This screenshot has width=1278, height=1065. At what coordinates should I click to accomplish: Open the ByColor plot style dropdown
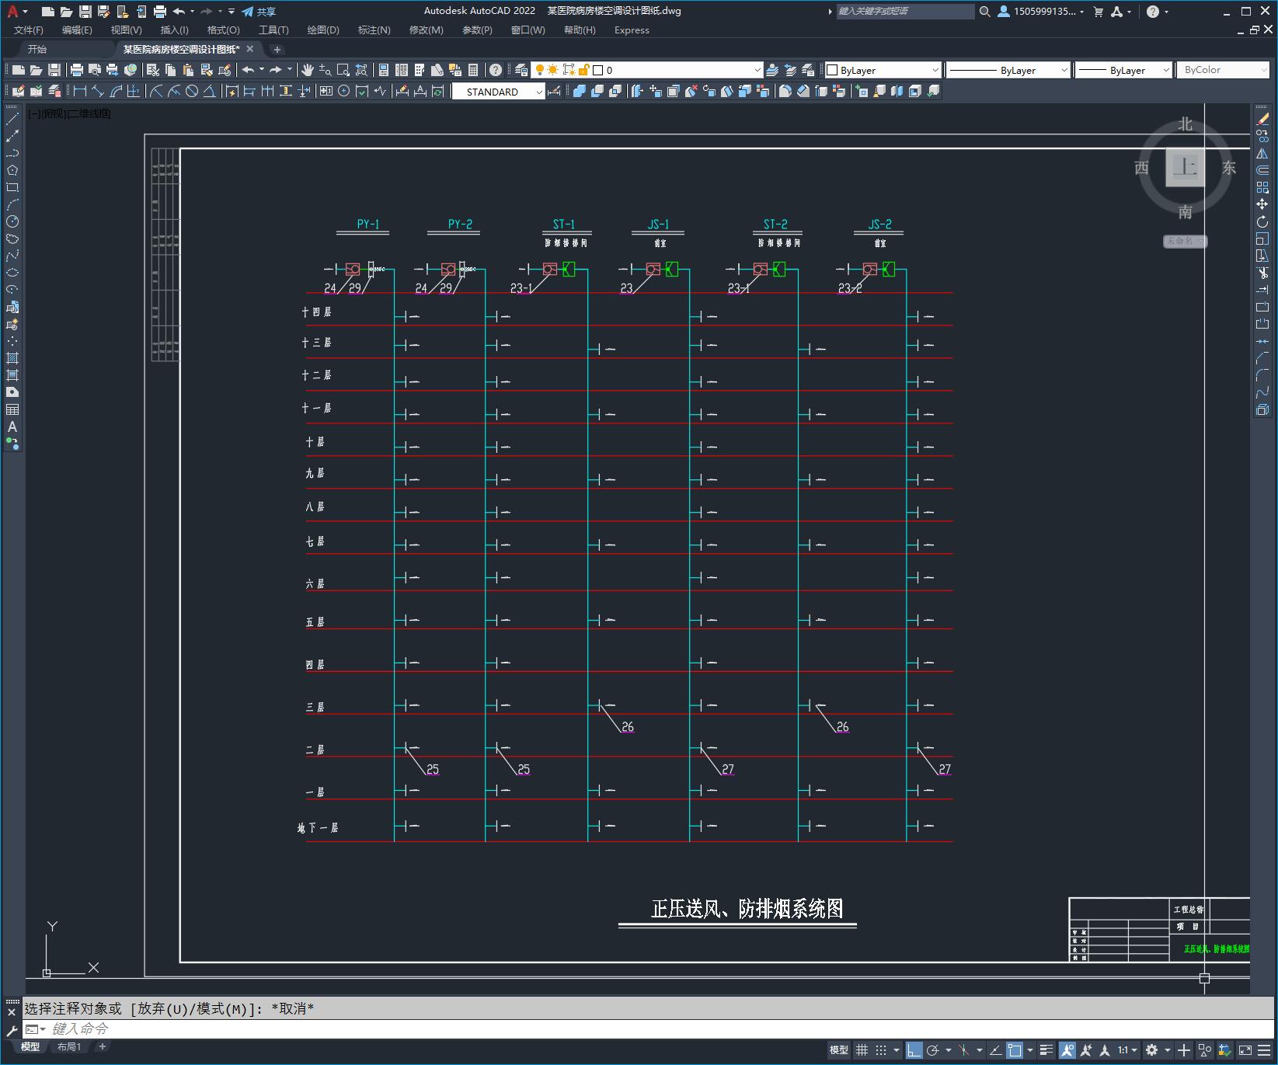click(1224, 70)
